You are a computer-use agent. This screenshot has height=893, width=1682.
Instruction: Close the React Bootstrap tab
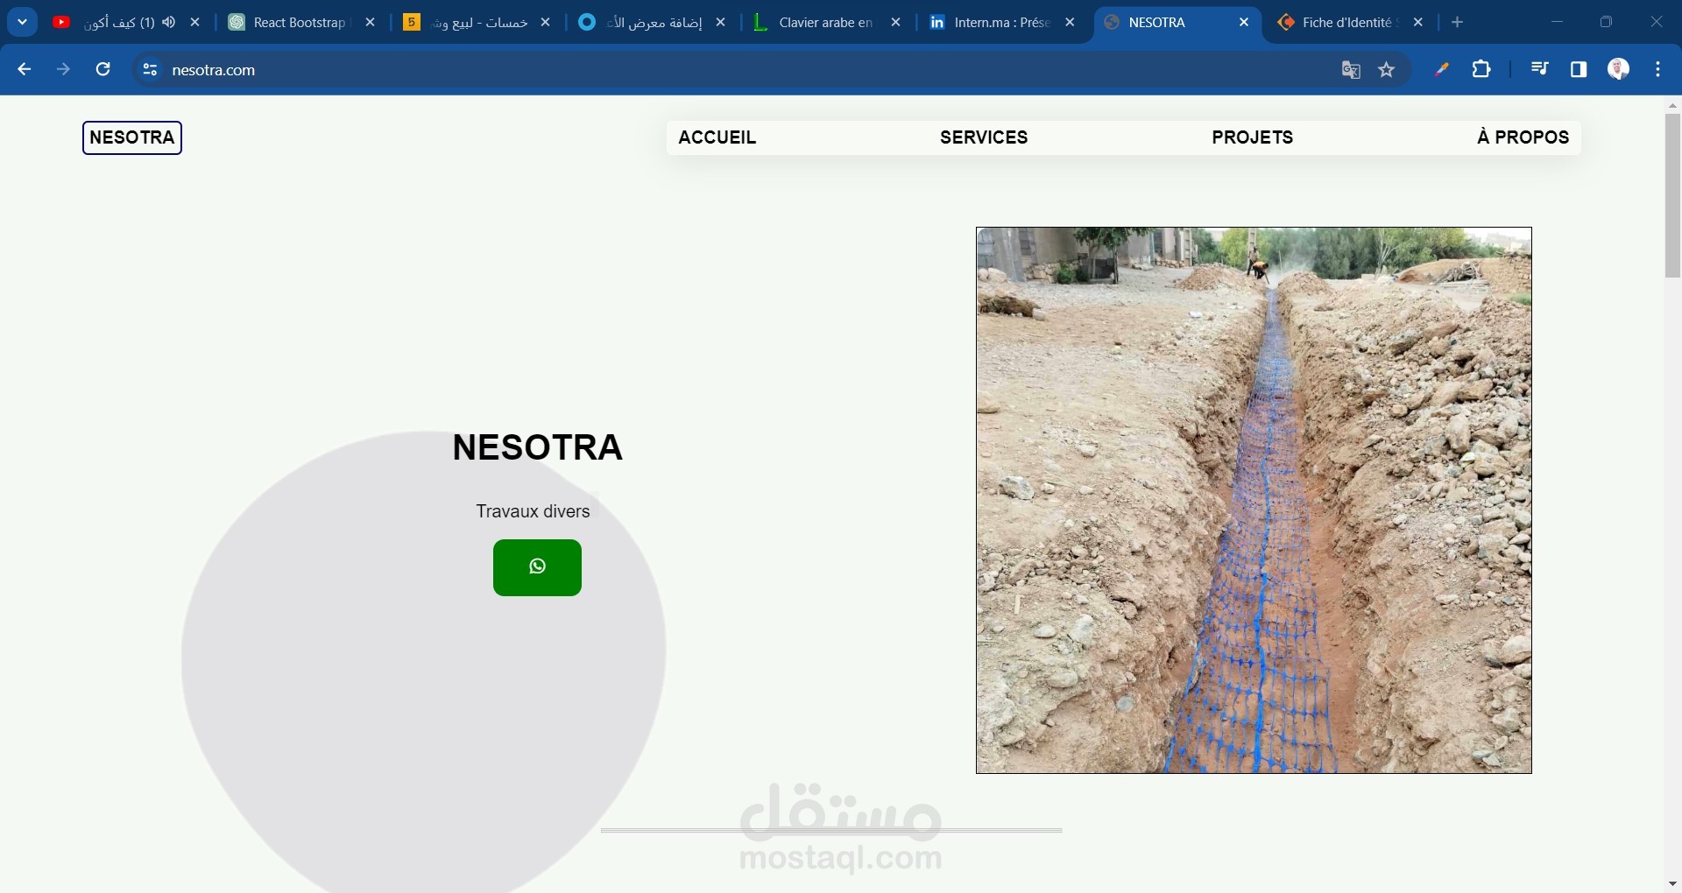coord(371,23)
